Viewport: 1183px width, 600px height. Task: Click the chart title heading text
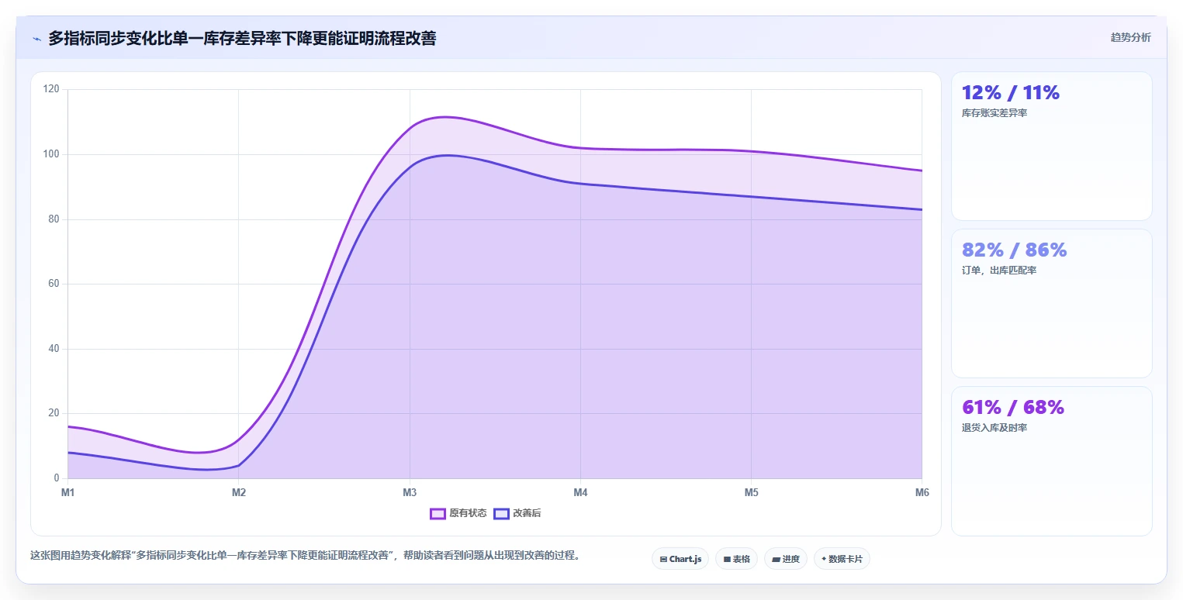pos(242,38)
